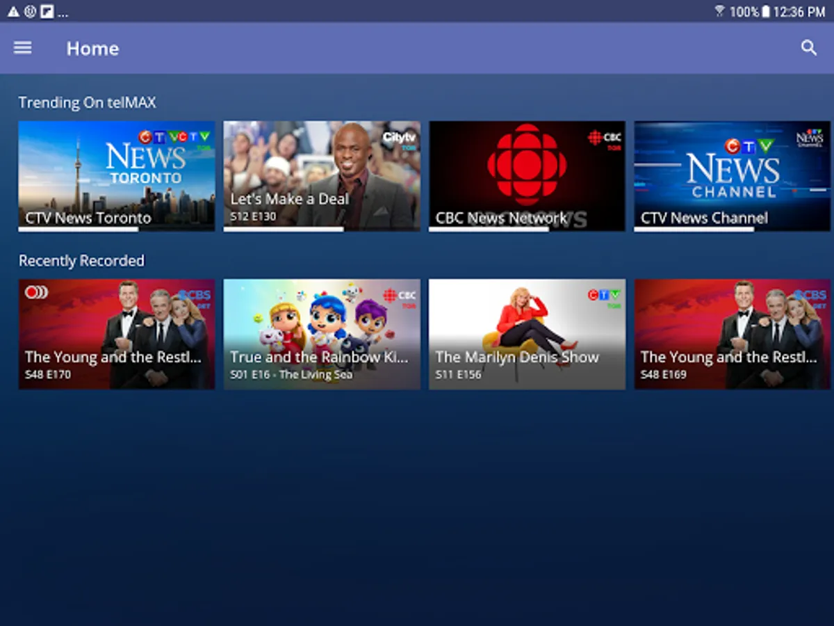Play The Young and the Restless S48 E170

[x=117, y=335]
